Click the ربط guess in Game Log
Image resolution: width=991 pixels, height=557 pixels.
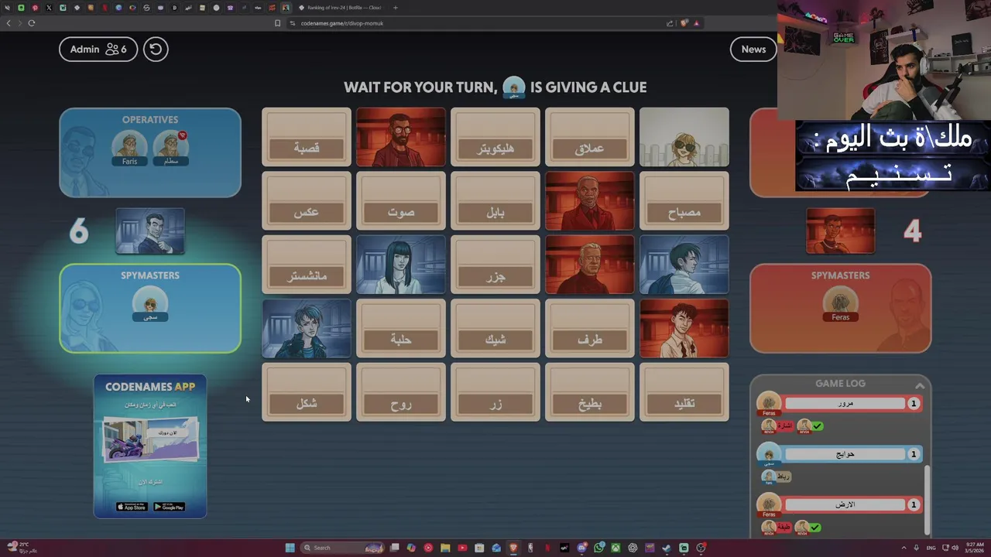[x=784, y=477]
